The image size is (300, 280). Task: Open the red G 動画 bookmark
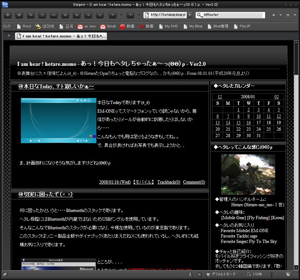tap(127, 26)
